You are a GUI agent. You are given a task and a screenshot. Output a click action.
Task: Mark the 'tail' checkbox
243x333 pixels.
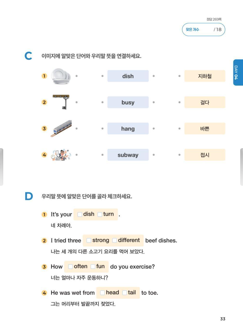[x=124, y=293]
